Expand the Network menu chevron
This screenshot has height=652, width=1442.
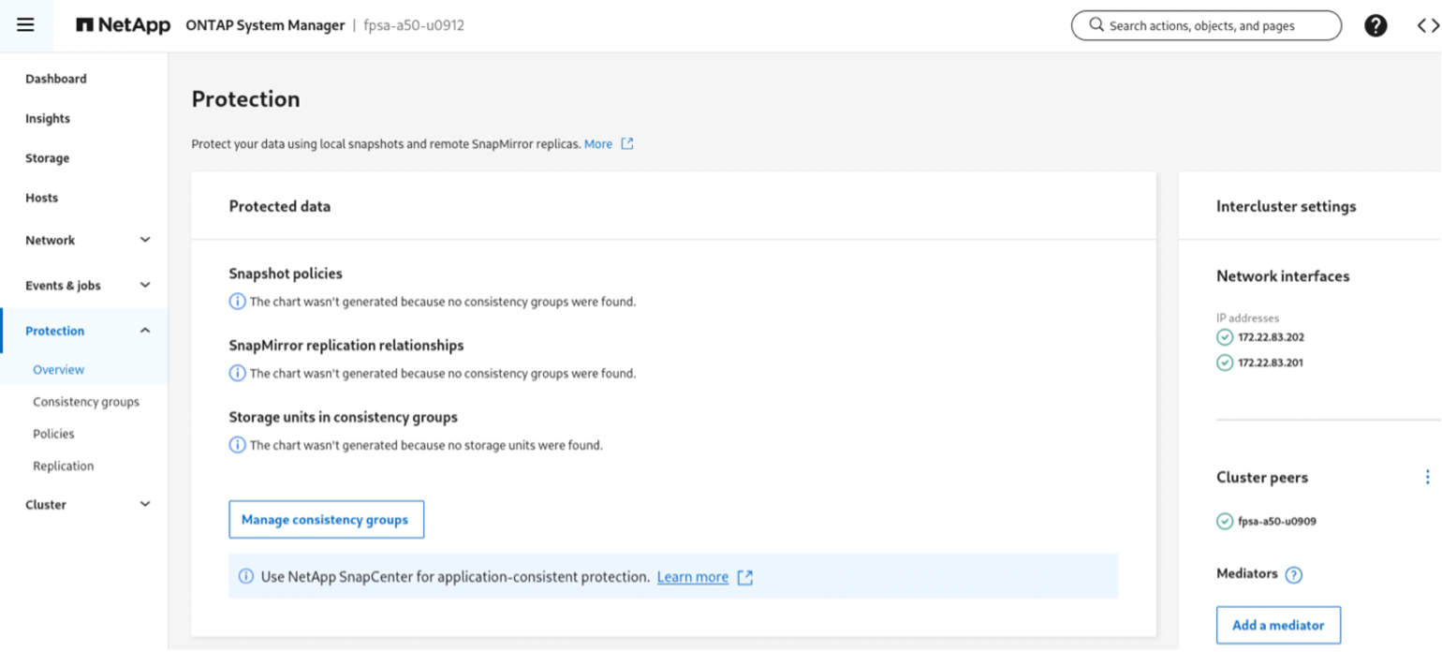point(145,240)
